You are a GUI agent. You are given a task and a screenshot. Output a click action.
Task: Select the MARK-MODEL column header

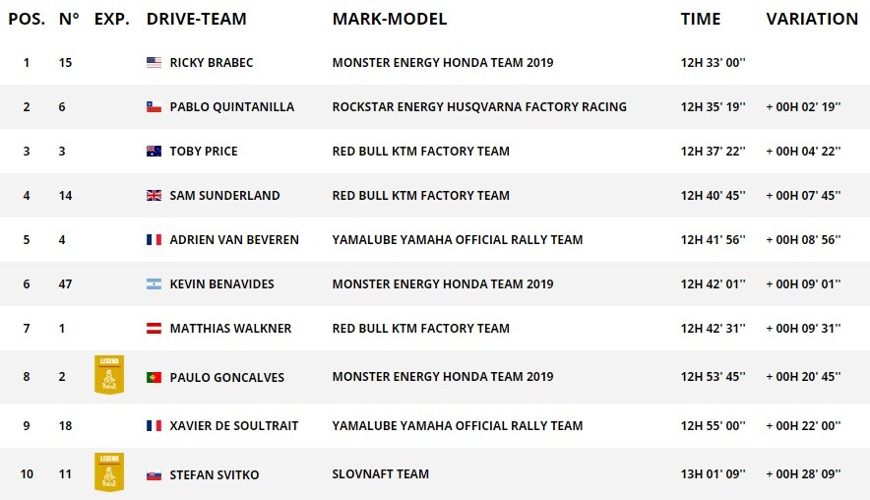coord(390,19)
